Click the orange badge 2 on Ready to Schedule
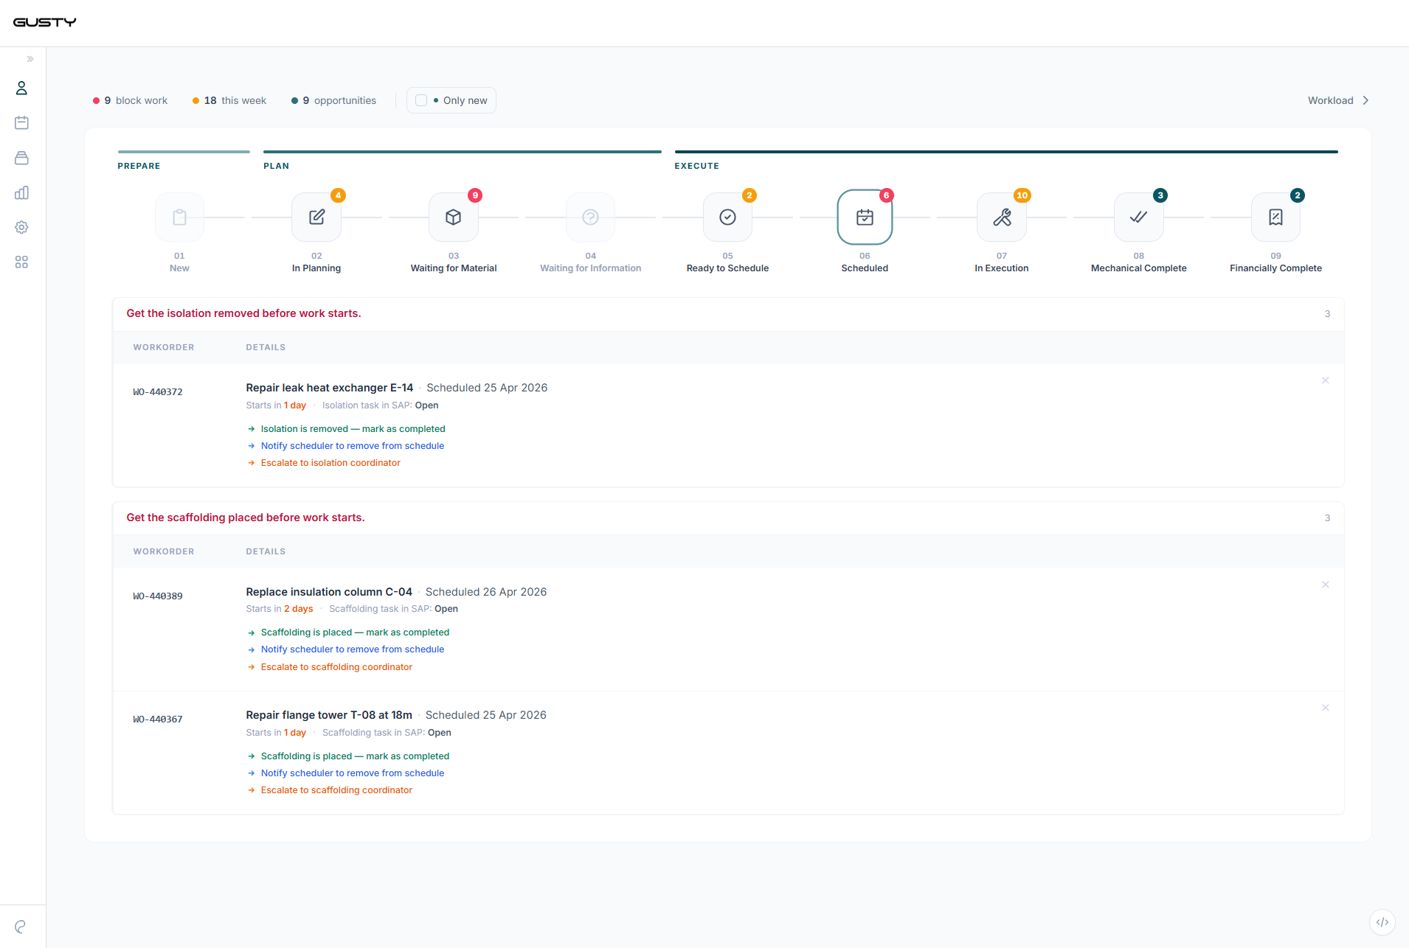Image resolution: width=1409 pixels, height=948 pixels. [x=749, y=195]
